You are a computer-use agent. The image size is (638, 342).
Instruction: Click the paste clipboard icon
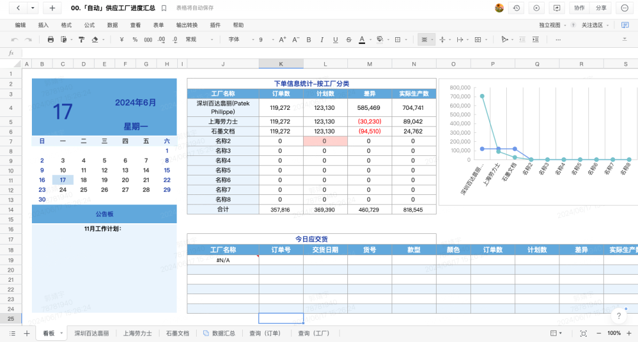click(x=63, y=40)
